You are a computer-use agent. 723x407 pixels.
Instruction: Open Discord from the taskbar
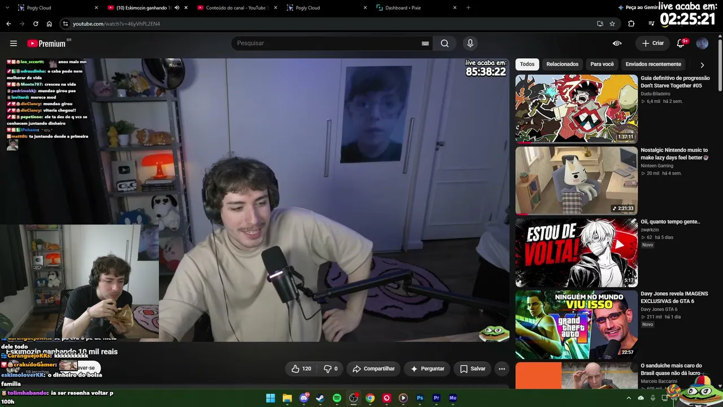tap(304, 398)
